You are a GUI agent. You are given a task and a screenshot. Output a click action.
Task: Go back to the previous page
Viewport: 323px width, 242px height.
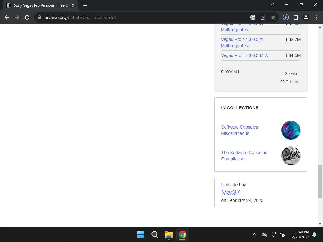[7, 18]
